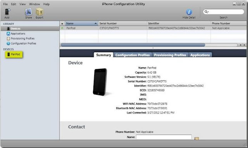
Task: Sort by the Serial Number column header
Action: click(x=122, y=23)
